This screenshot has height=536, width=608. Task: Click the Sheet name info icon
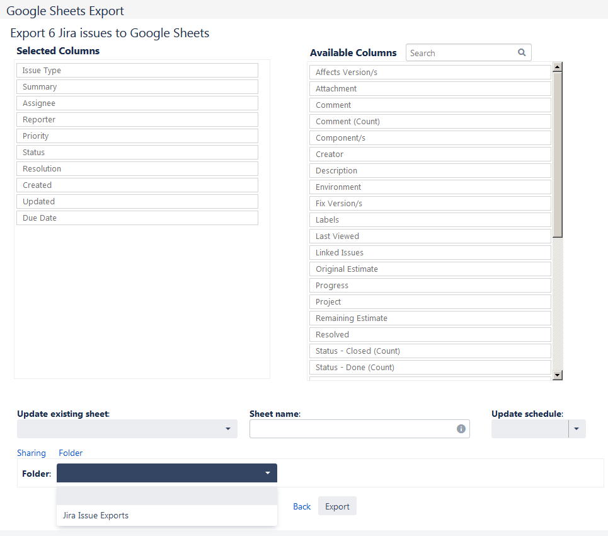(461, 429)
